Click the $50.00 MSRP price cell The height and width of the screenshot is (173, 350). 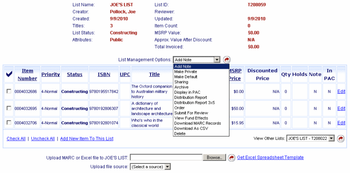click(x=237, y=109)
